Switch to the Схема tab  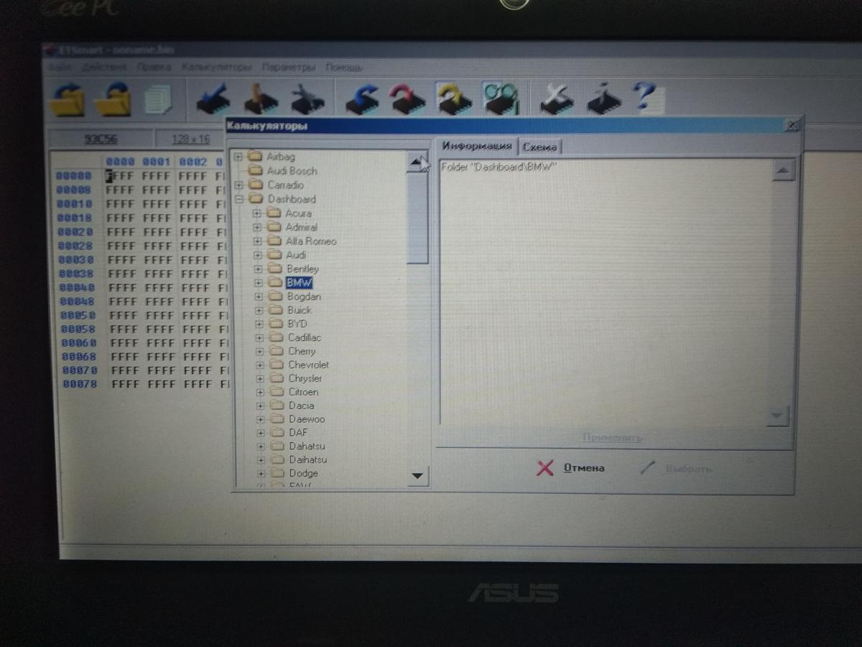pos(539,147)
